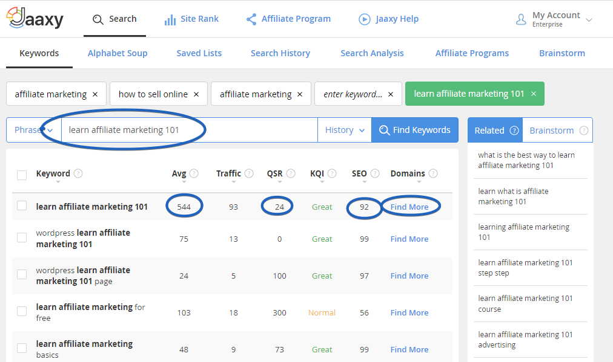Close the 'how to sell online' chip

pyautogui.click(x=196, y=94)
